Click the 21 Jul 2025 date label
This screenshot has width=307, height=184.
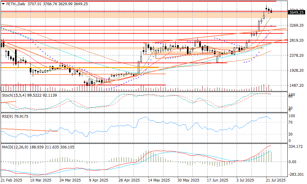click(276, 180)
